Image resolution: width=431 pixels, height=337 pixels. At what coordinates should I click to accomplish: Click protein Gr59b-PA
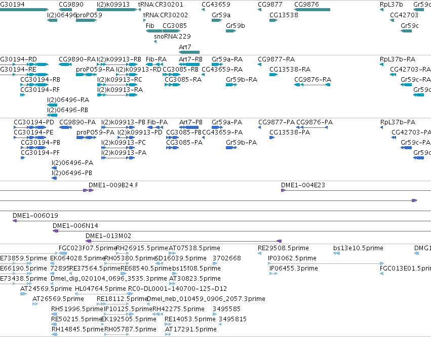tap(242, 143)
